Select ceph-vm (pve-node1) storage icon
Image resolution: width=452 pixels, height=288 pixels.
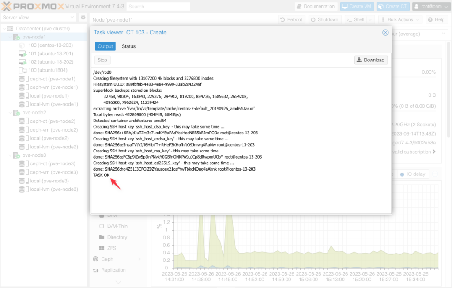[24, 87]
